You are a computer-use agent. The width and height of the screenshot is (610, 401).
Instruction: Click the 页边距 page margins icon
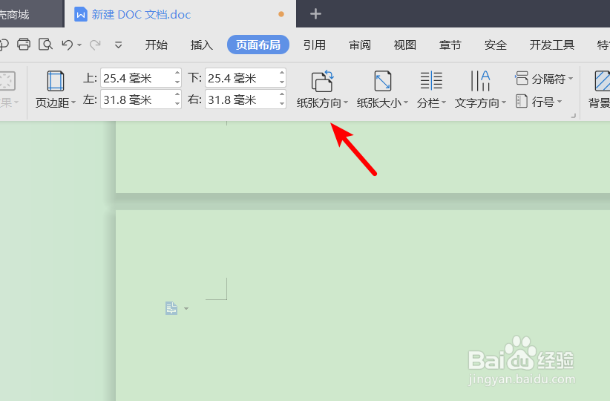click(55, 81)
